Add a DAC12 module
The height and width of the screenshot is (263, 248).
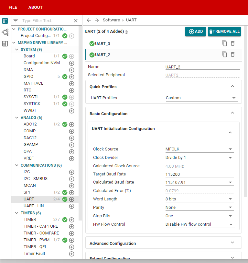pos(71,138)
